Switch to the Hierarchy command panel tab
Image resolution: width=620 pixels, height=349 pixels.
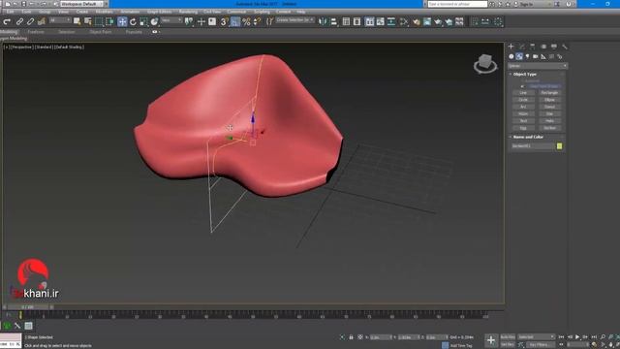[x=533, y=47]
